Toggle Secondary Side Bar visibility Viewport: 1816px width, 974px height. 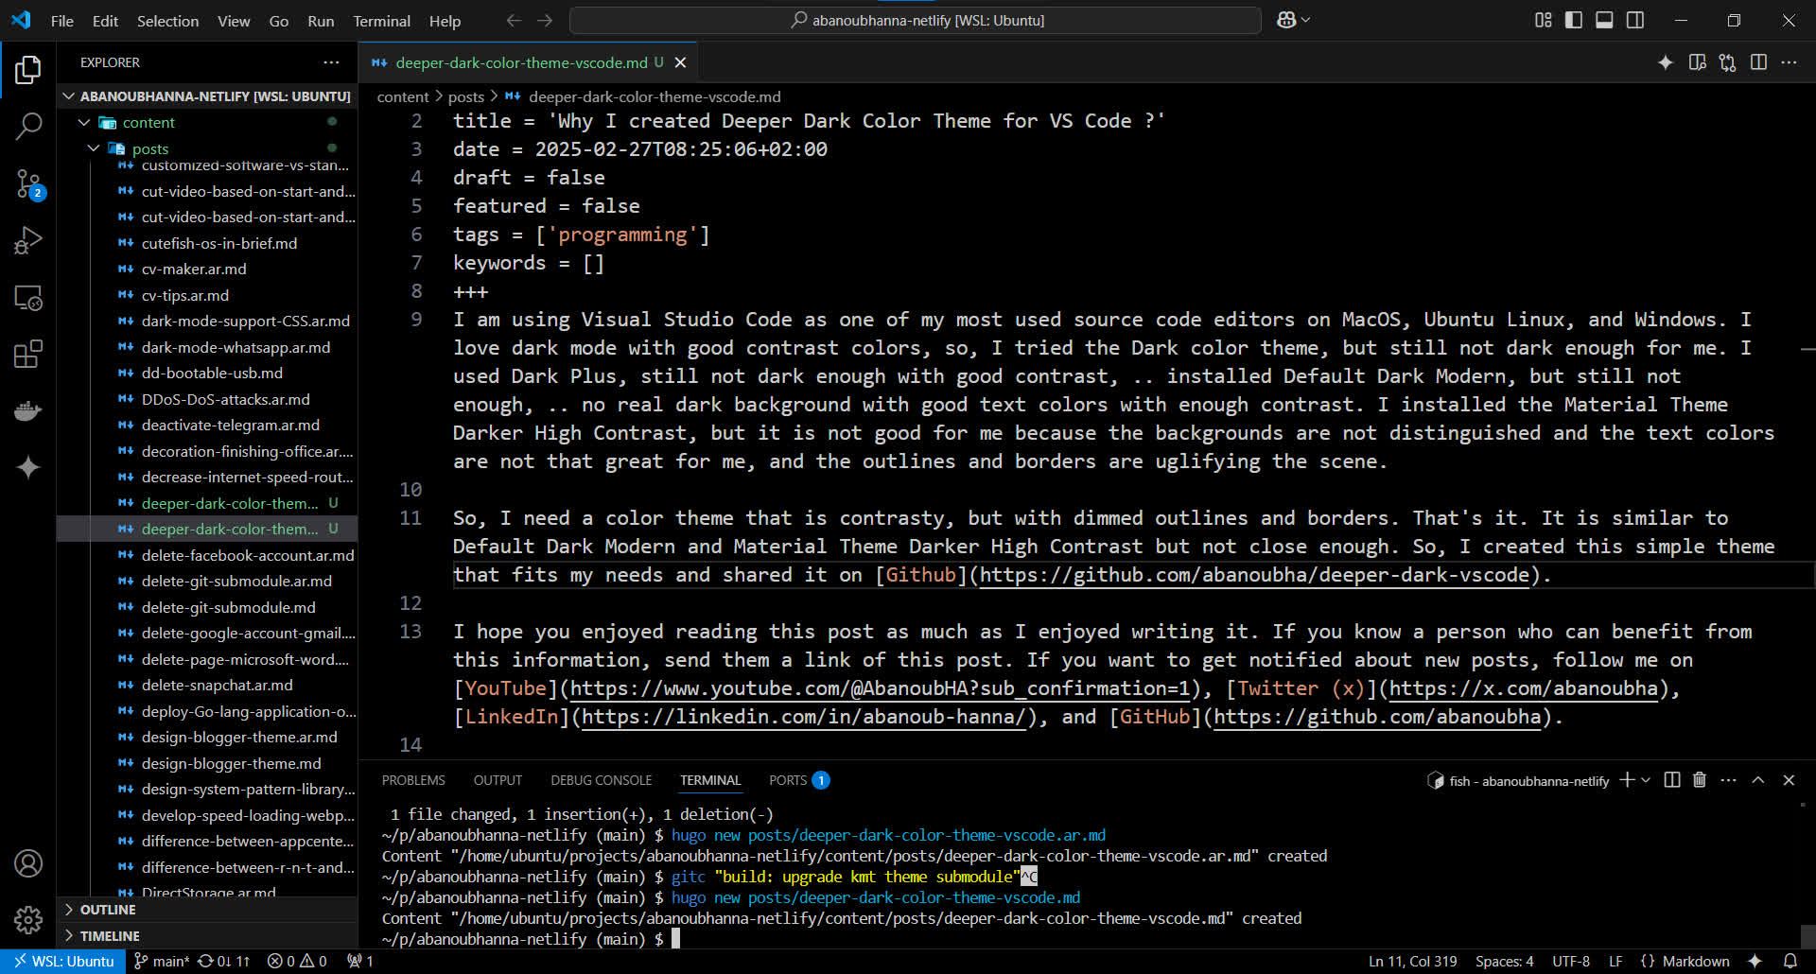[1635, 20]
